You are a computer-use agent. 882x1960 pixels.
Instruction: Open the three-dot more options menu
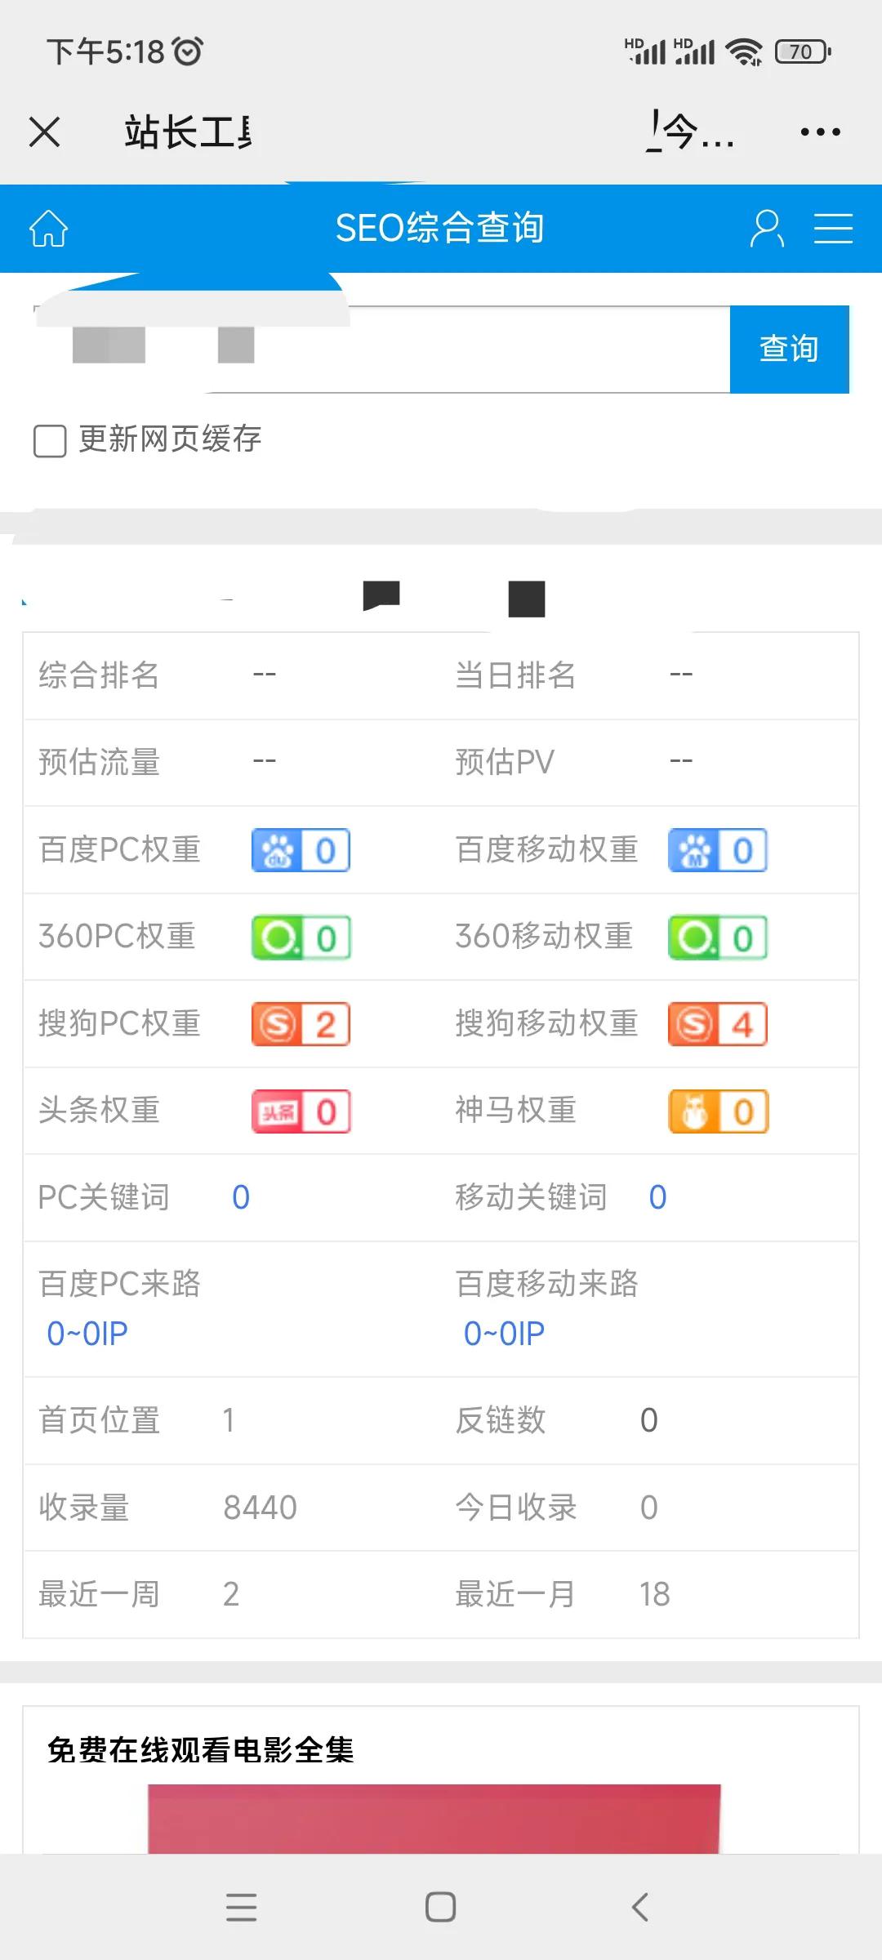(820, 131)
